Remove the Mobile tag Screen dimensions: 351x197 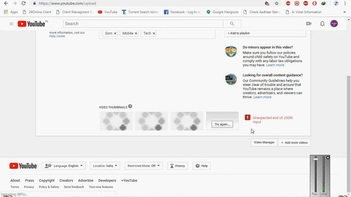[x=136, y=33]
